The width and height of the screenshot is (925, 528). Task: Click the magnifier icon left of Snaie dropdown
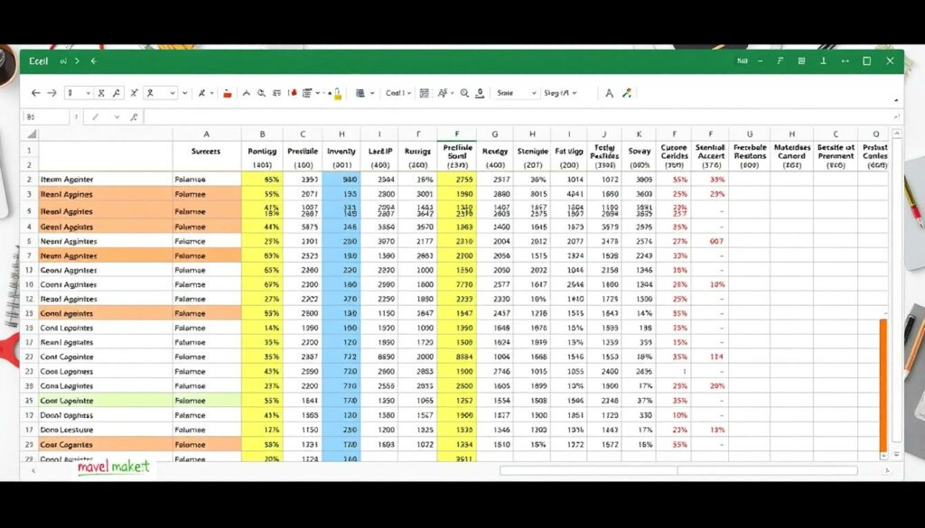tap(464, 93)
